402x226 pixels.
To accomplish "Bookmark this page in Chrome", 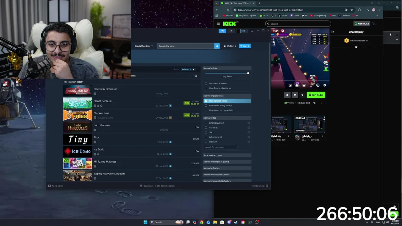I will pos(352,10).
